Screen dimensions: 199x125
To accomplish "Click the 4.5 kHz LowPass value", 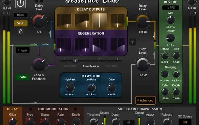I will (x=91, y=94).
